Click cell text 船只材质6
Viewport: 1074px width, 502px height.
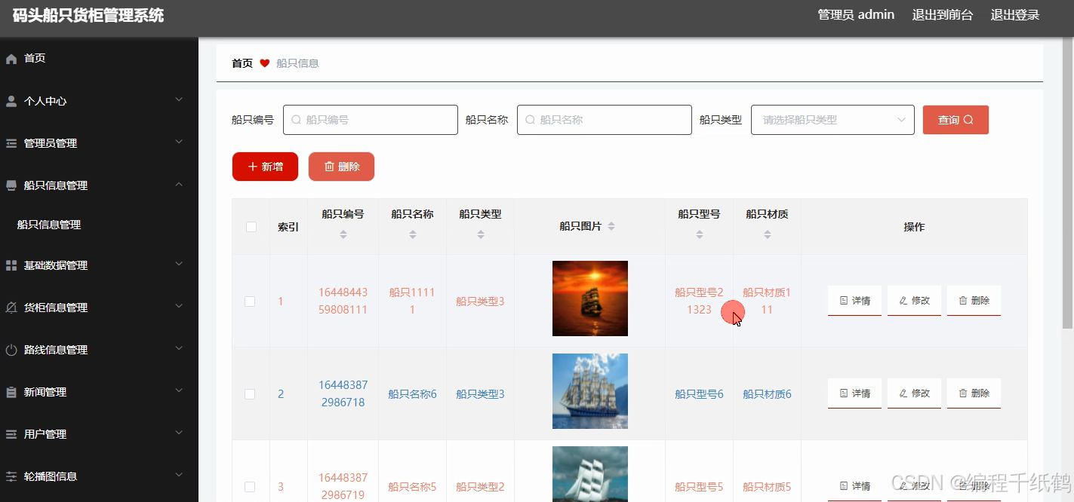(768, 394)
